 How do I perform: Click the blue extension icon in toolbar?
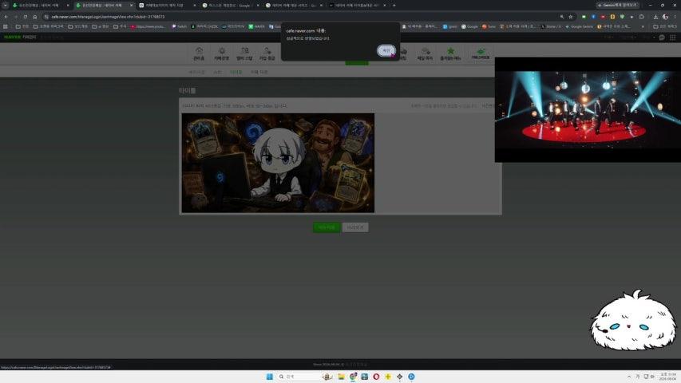[593, 17]
